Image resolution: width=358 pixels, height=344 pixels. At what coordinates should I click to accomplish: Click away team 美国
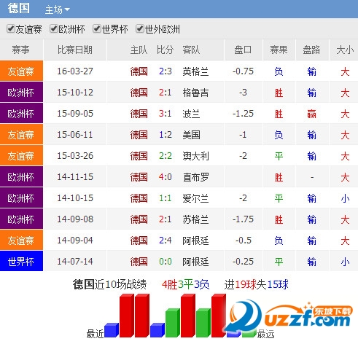[x=191, y=135]
